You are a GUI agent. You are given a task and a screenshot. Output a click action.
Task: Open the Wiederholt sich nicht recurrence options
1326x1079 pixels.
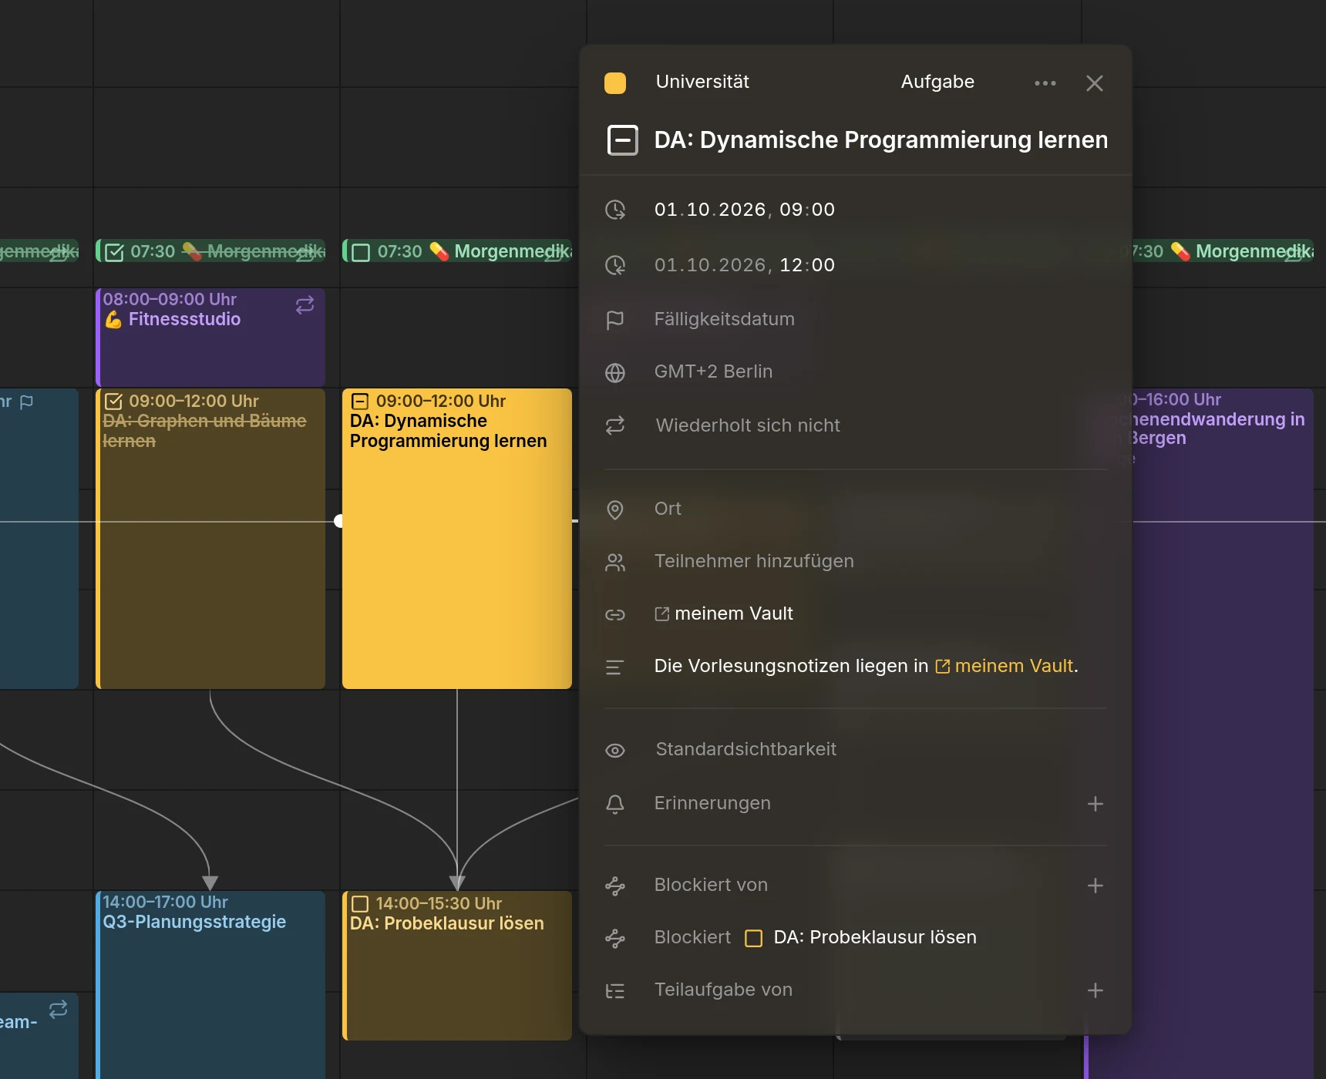[748, 425]
